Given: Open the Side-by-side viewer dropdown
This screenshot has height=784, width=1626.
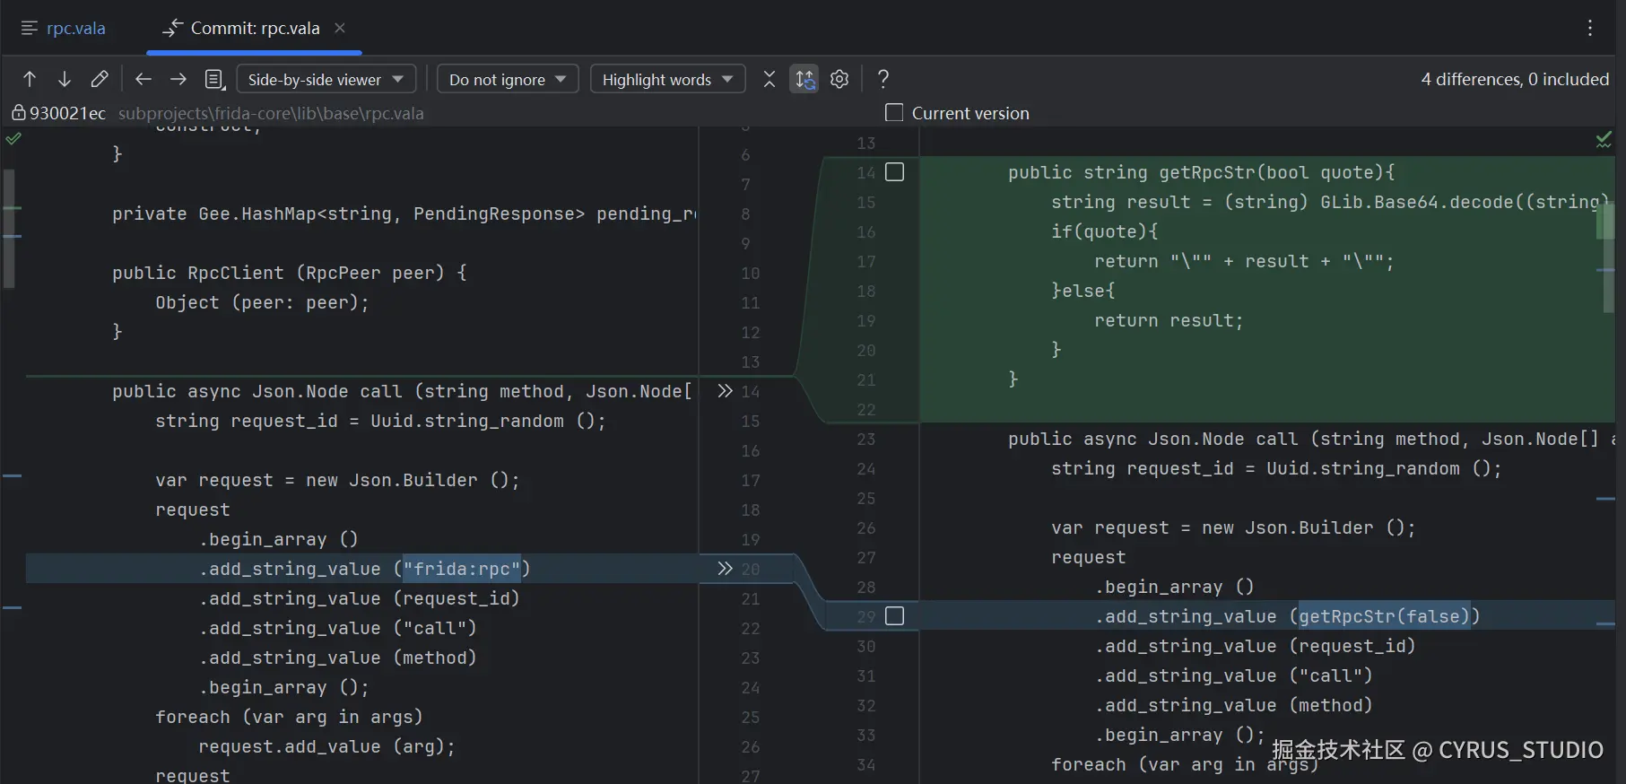Looking at the screenshot, I should click(x=326, y=79).
